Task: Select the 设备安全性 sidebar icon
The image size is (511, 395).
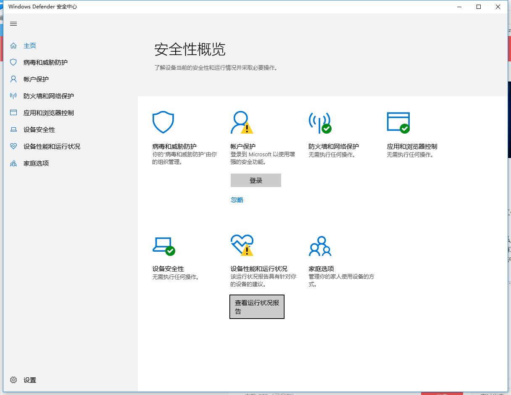Action: tap(13, 129)
